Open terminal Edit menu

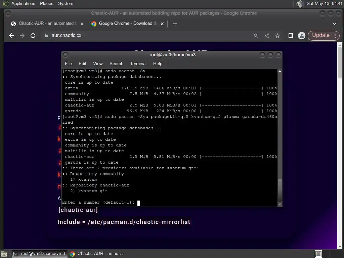(x=82, y=63)
